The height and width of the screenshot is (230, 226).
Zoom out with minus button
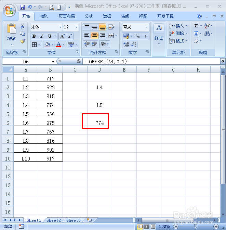[176, 227]
